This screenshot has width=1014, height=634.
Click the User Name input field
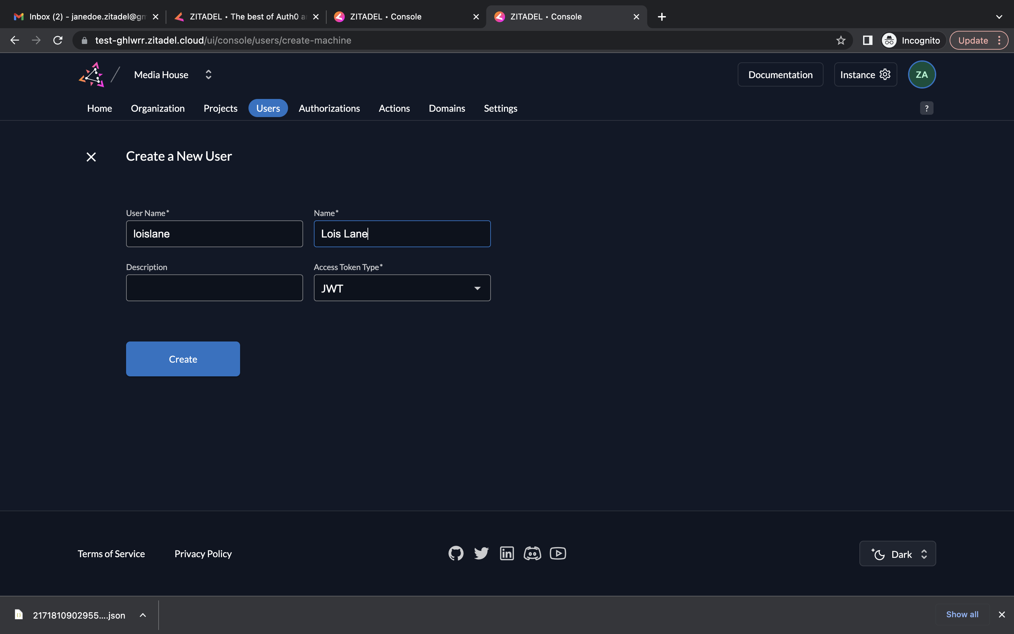coord(214,234)
